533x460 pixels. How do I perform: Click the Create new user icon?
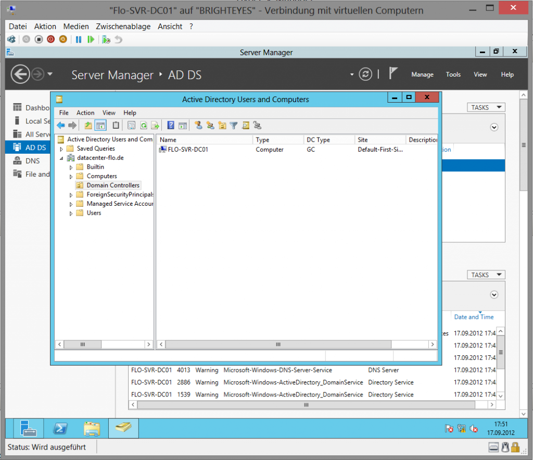click(x=198, y=126)
